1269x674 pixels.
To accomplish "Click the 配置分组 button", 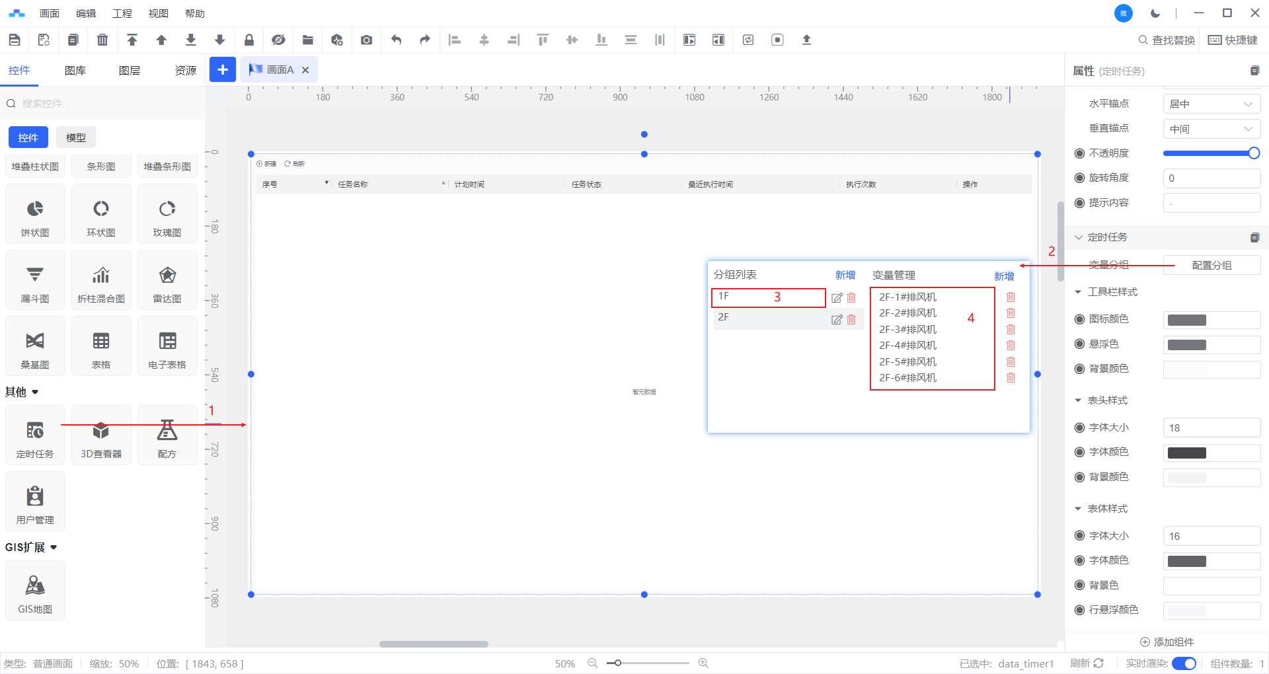I will (x=1211, y=266).
